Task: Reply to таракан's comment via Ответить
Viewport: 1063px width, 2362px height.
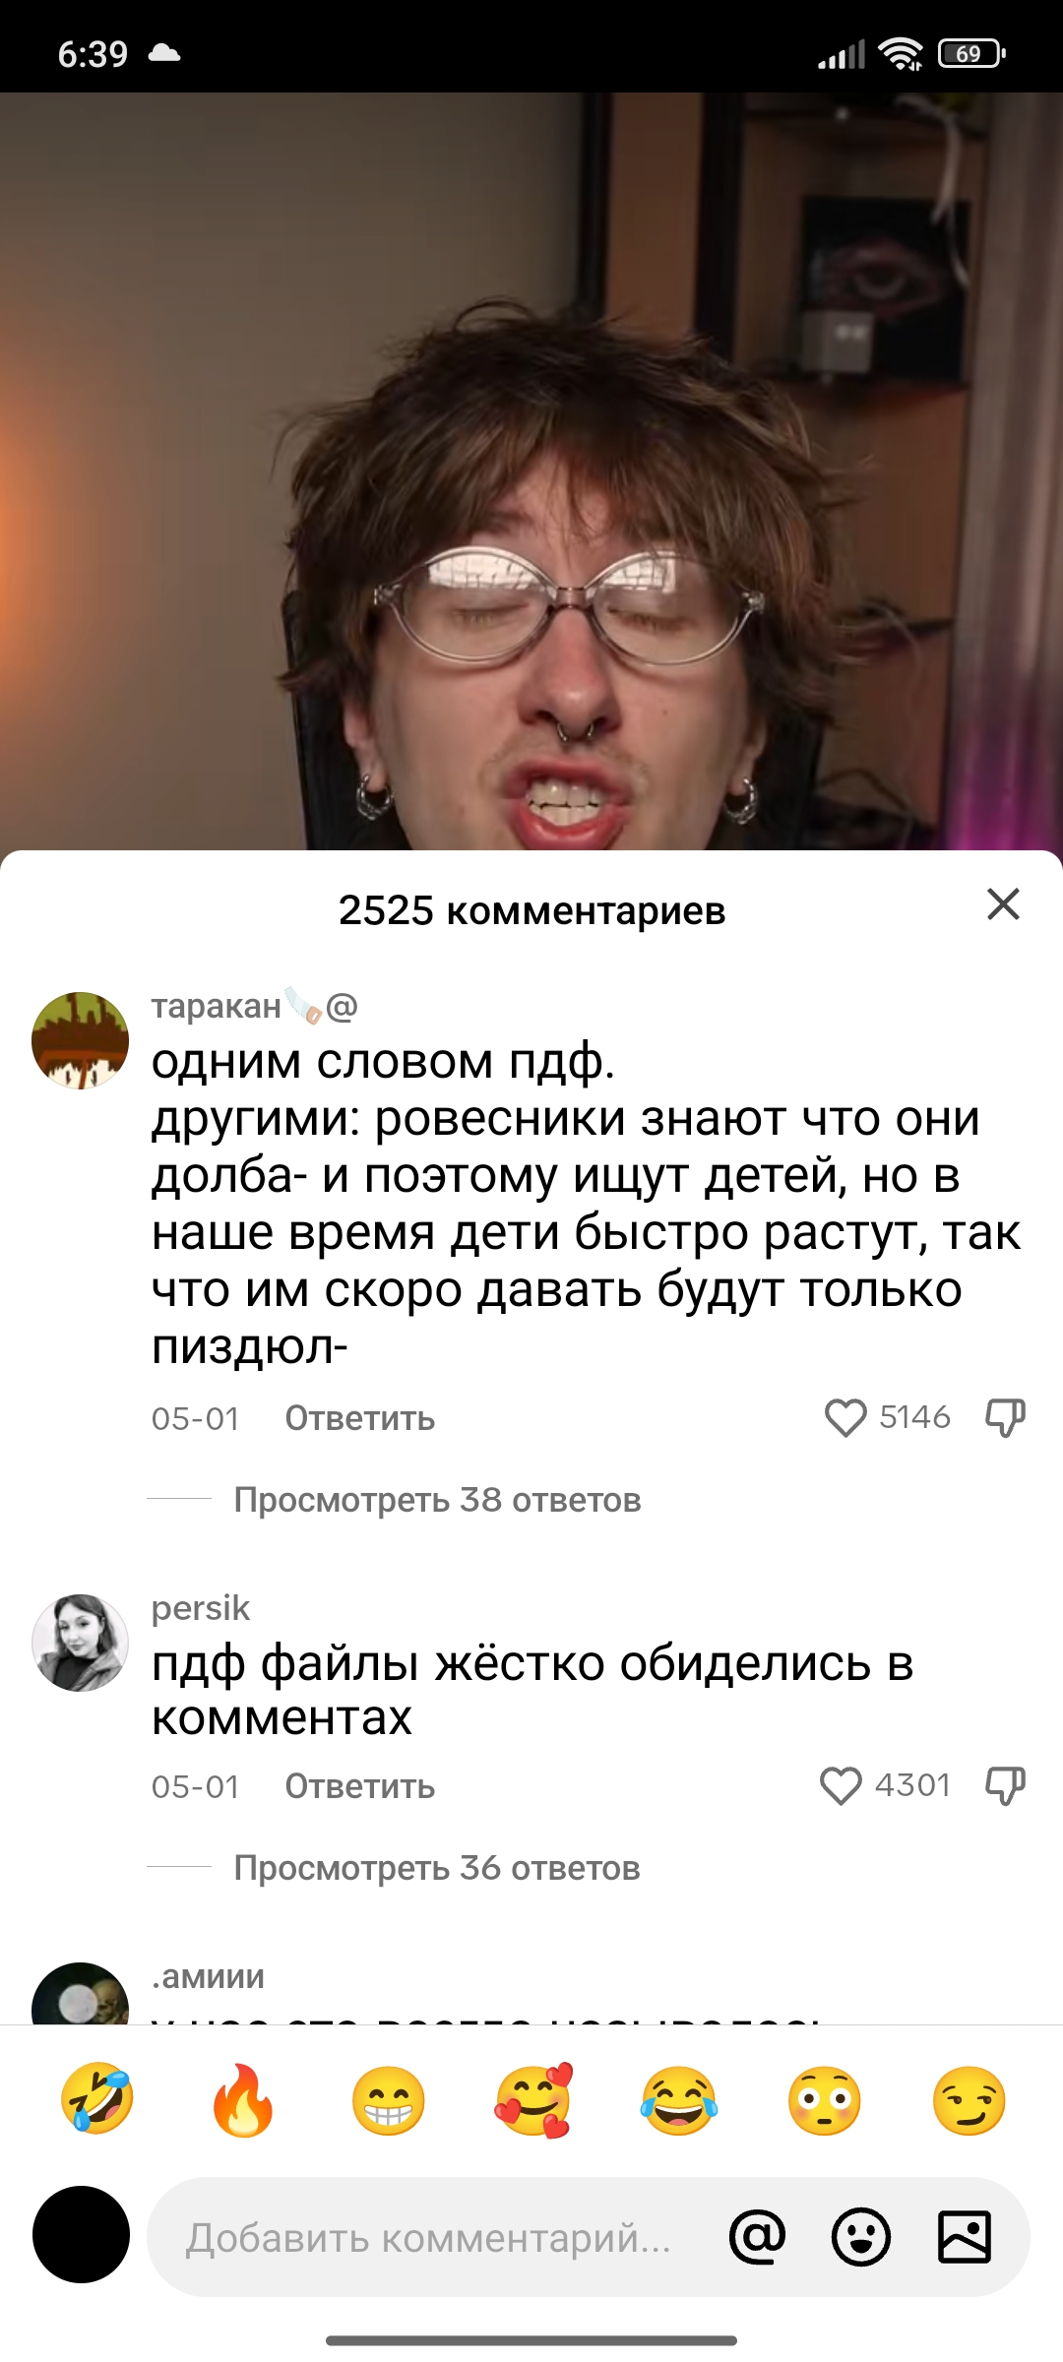Action: point(360,1418)
